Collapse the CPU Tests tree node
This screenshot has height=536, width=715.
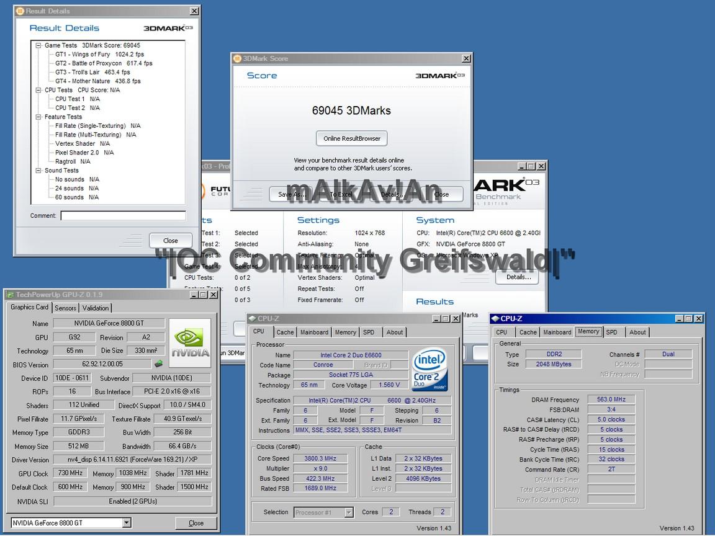tap(38, 90)
